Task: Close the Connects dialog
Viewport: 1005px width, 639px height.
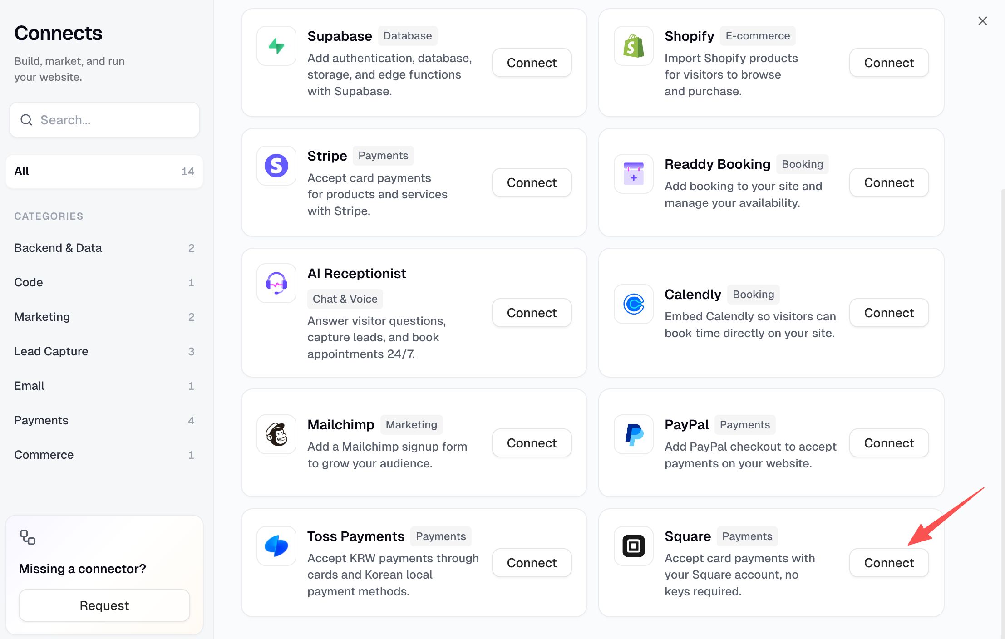Action: pyautogui.click(x=983, y=21)
